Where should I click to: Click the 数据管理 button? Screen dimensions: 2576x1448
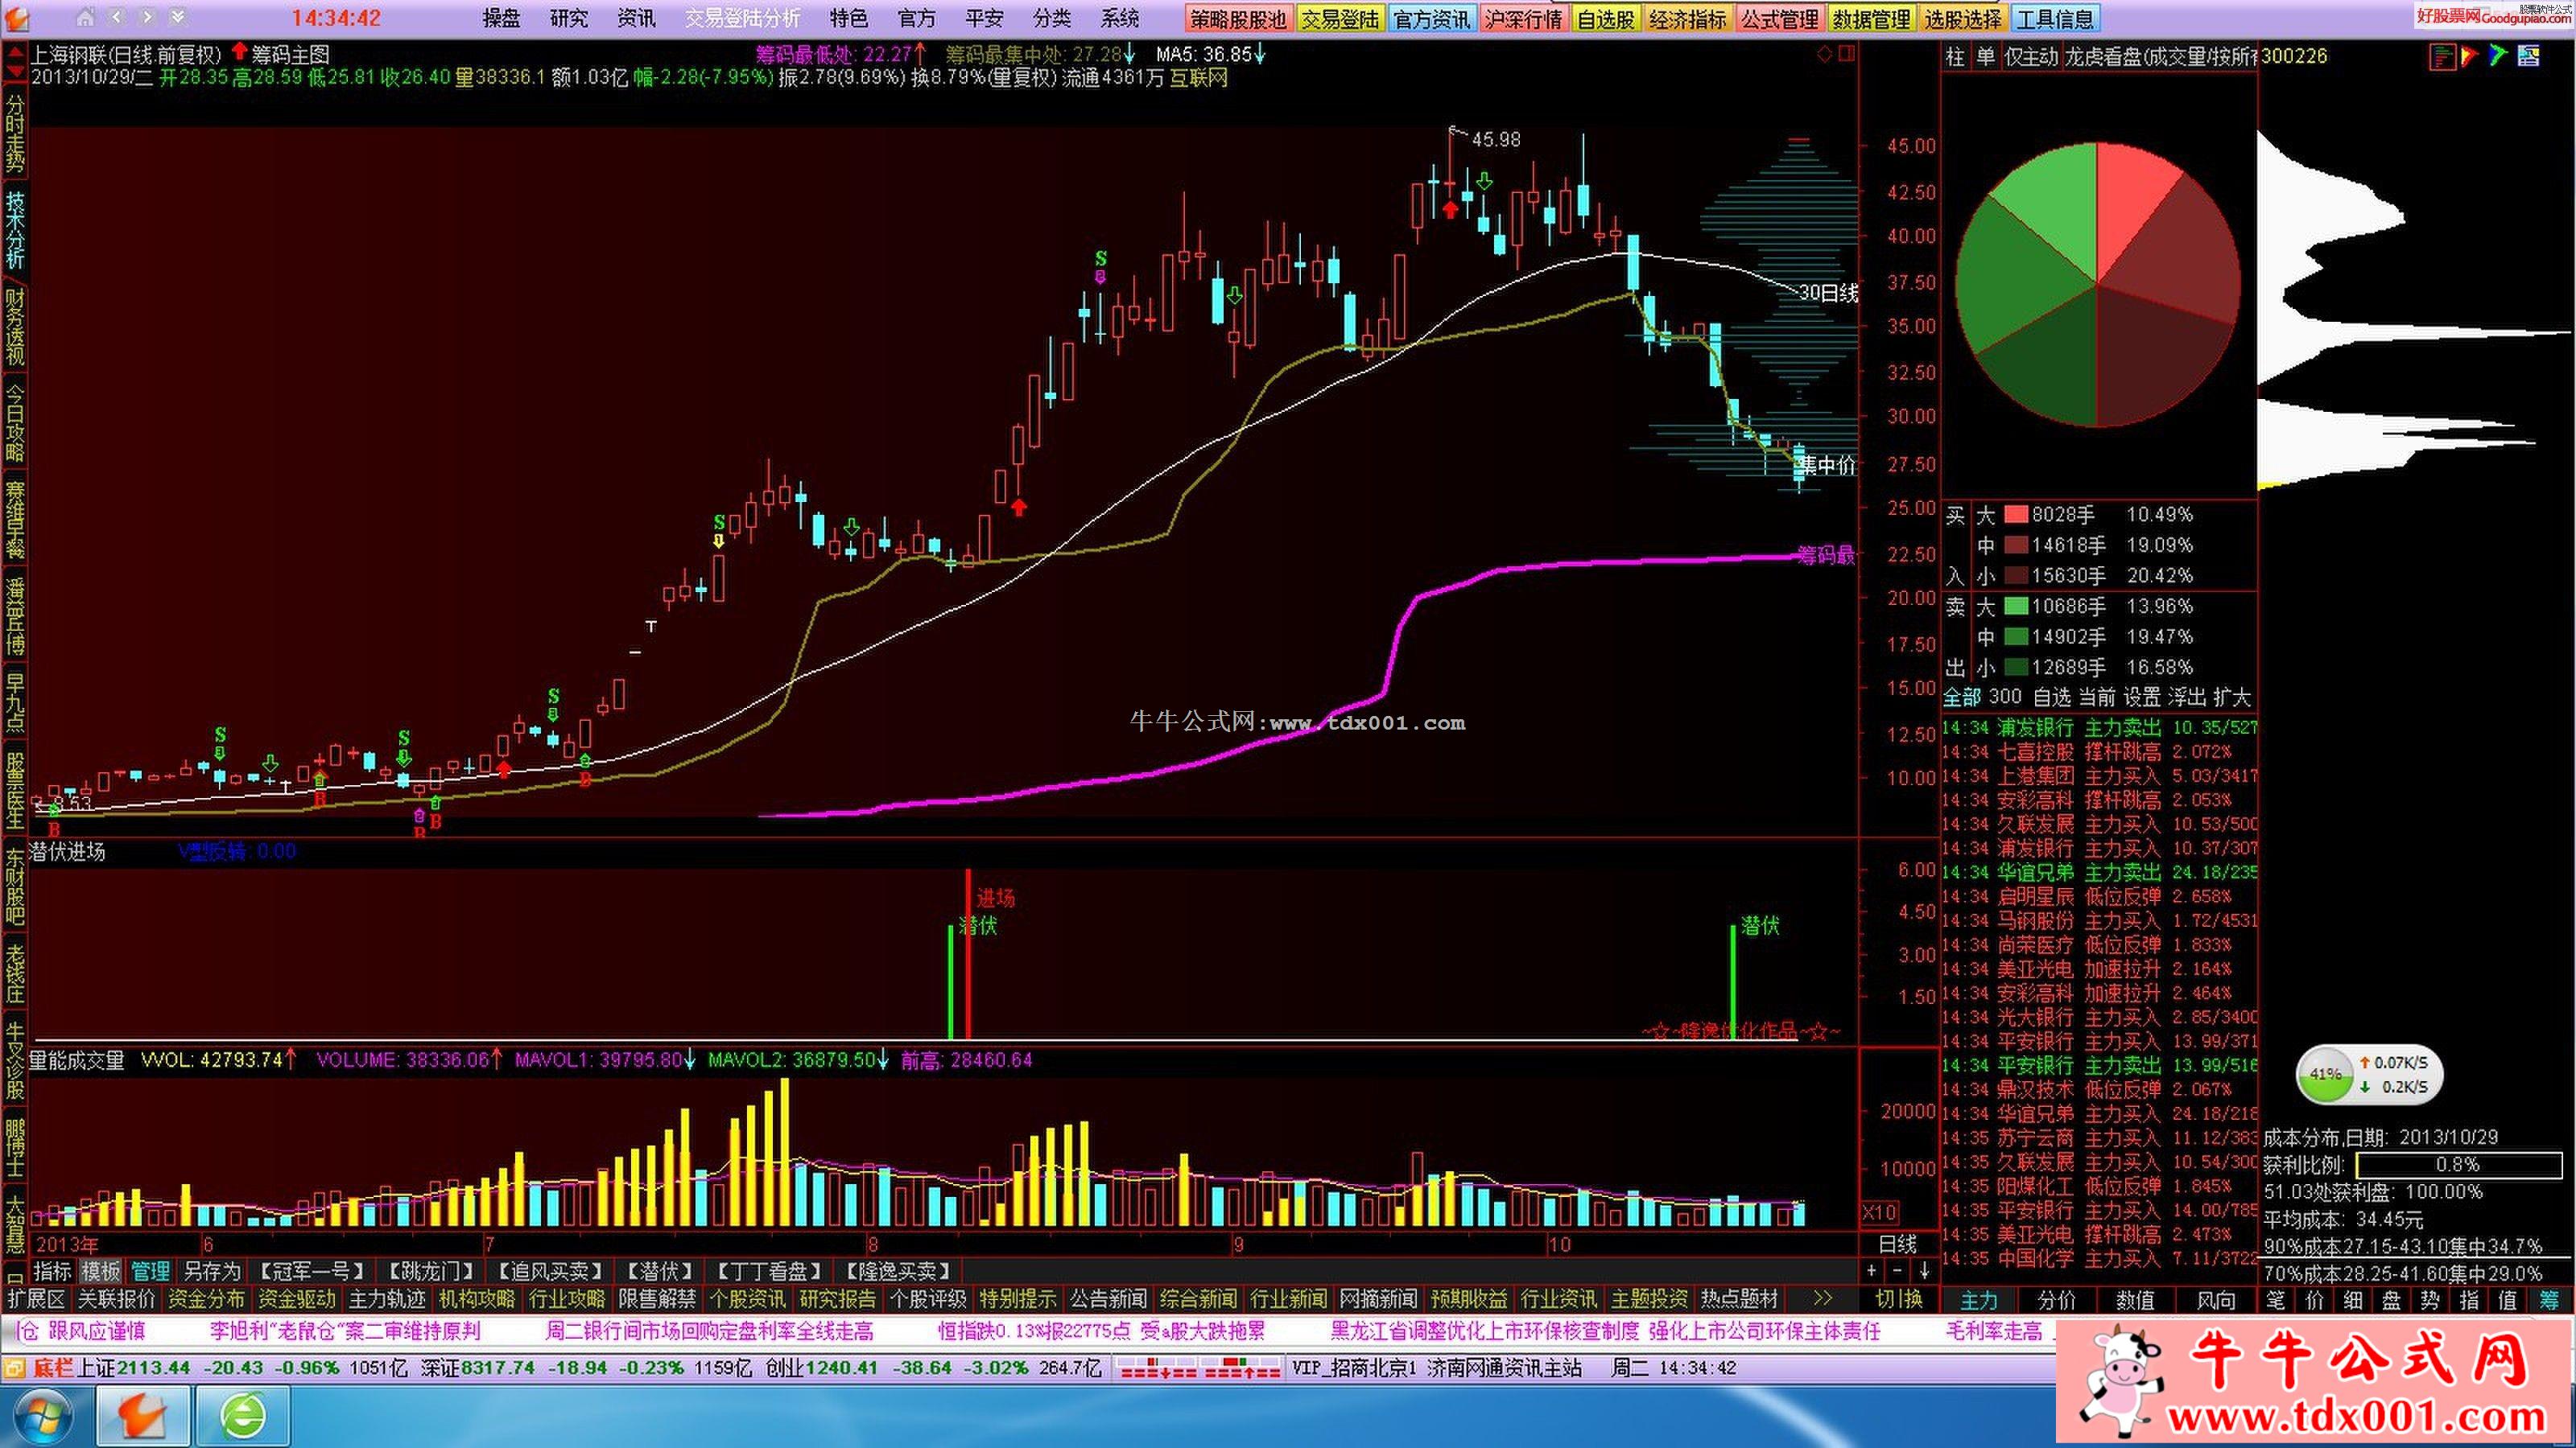pos(1872,19)
